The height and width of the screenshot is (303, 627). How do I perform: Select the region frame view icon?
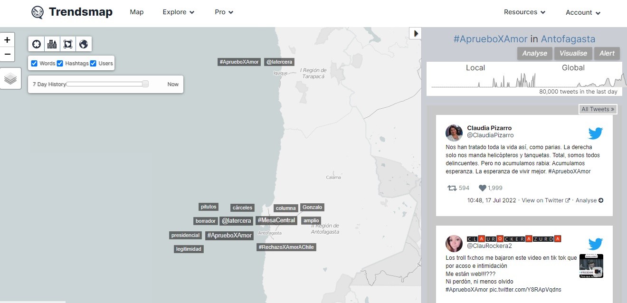point(68,44)
